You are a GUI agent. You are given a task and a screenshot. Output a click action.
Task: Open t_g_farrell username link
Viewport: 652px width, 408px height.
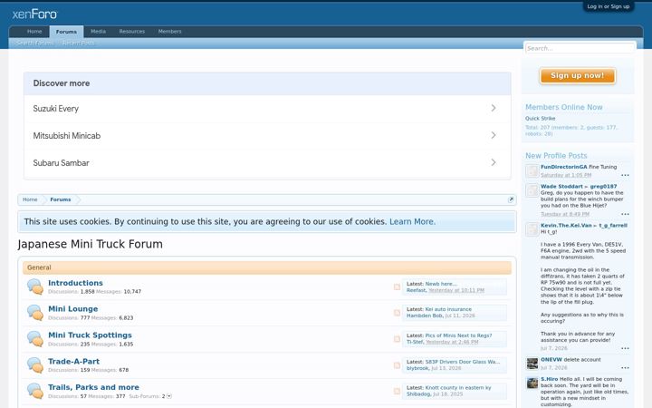click(x=613, y=226)
